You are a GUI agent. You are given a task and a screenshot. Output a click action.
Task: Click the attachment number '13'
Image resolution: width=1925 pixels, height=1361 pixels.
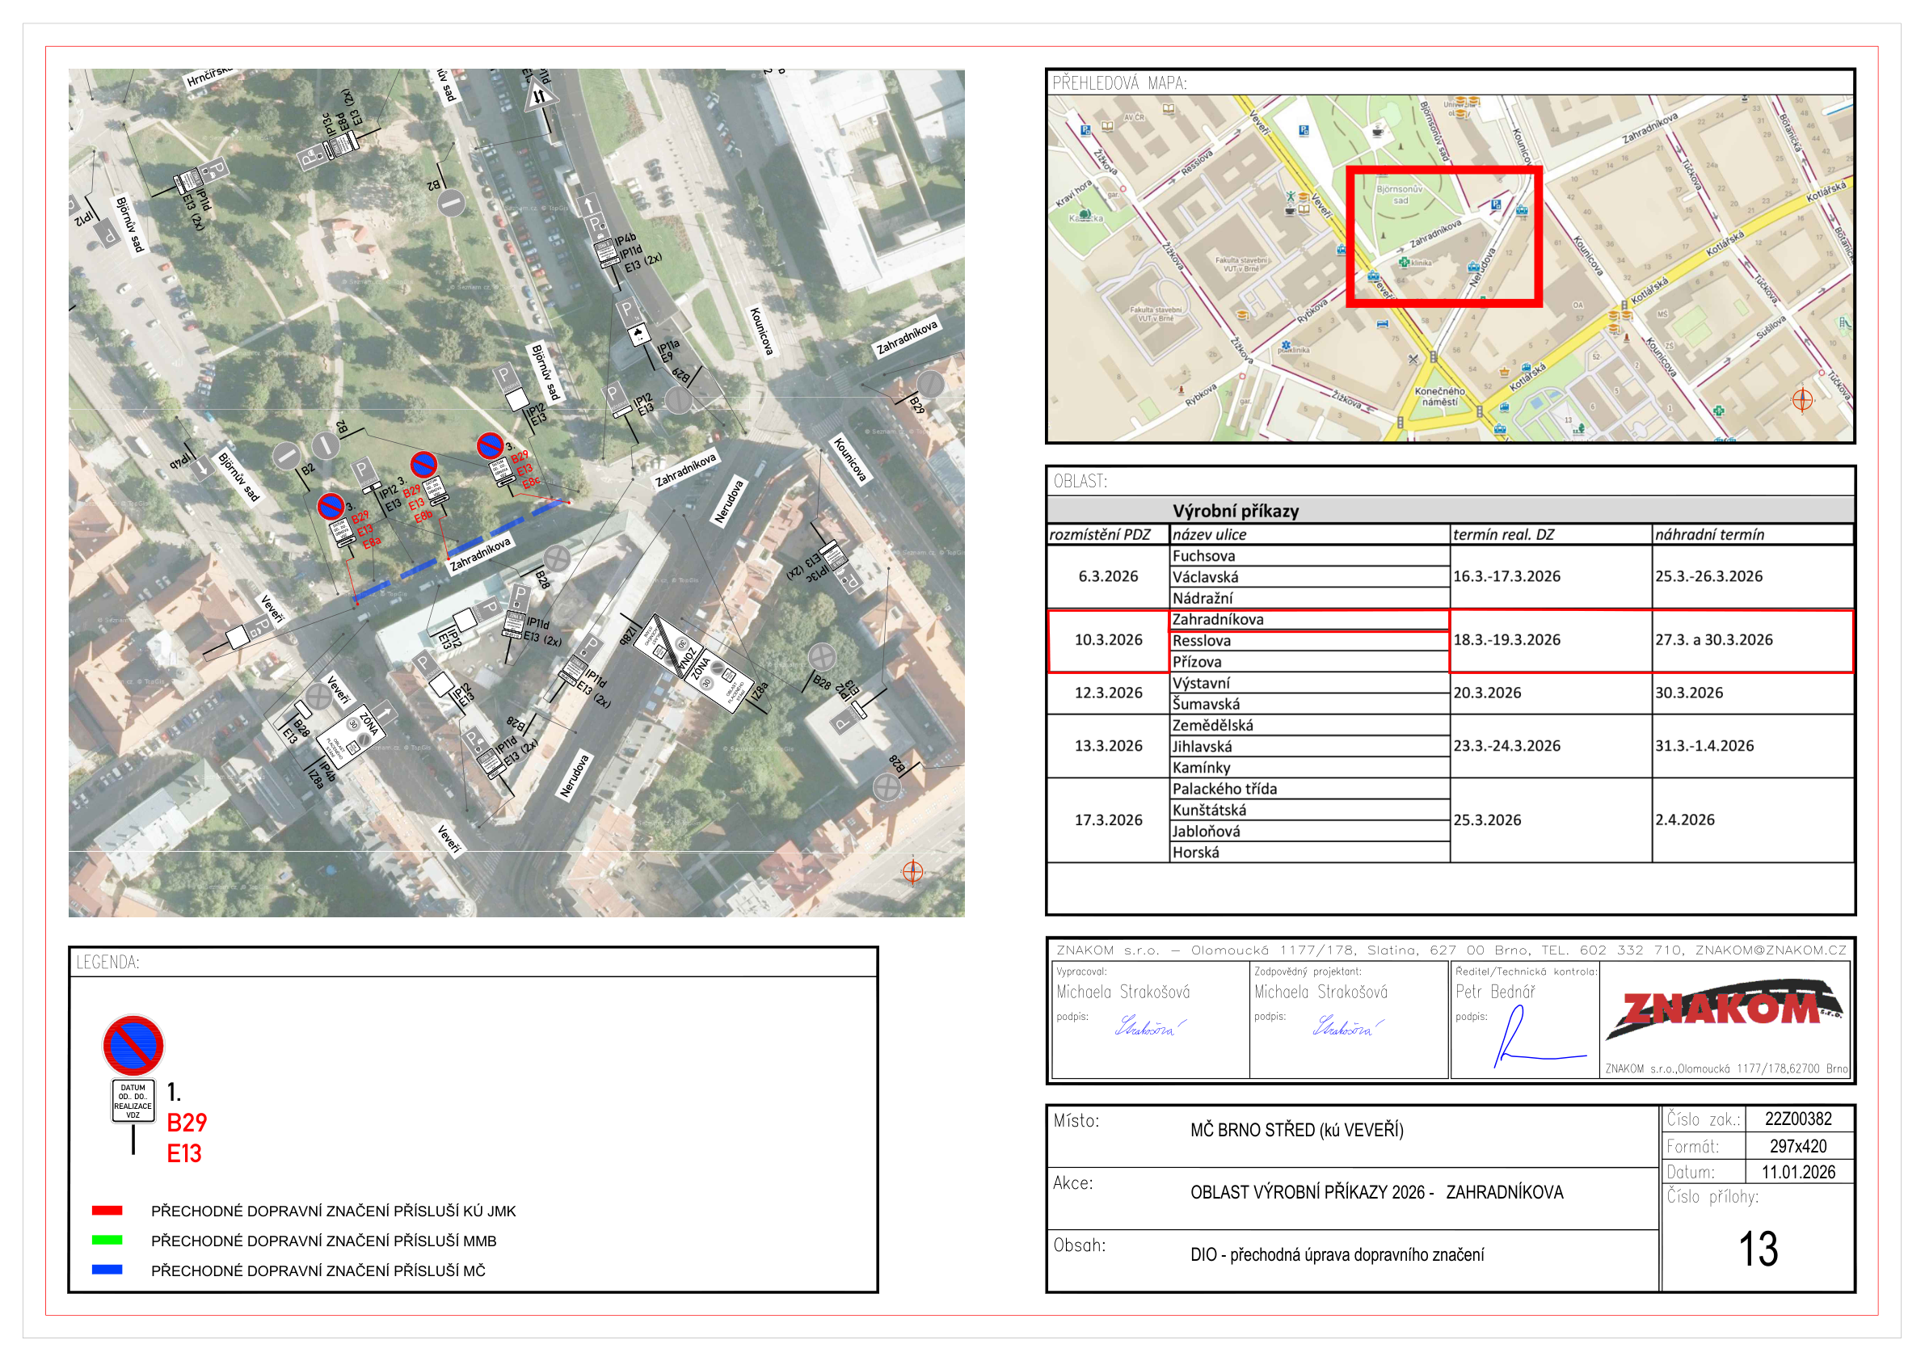[x=1759, y=1249]
